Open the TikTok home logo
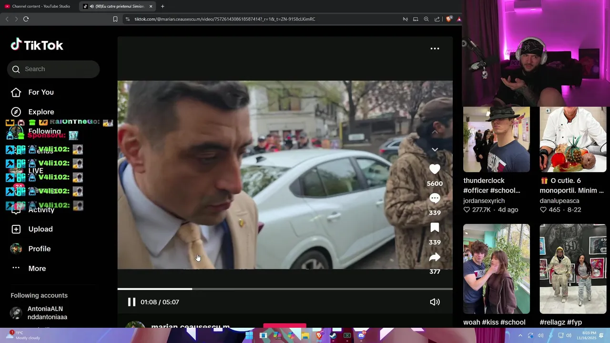 [37, 45]
